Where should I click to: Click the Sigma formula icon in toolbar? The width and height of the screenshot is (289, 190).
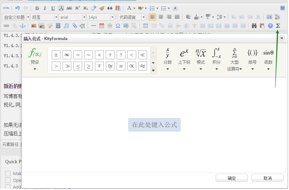click(x=278, y=26)
